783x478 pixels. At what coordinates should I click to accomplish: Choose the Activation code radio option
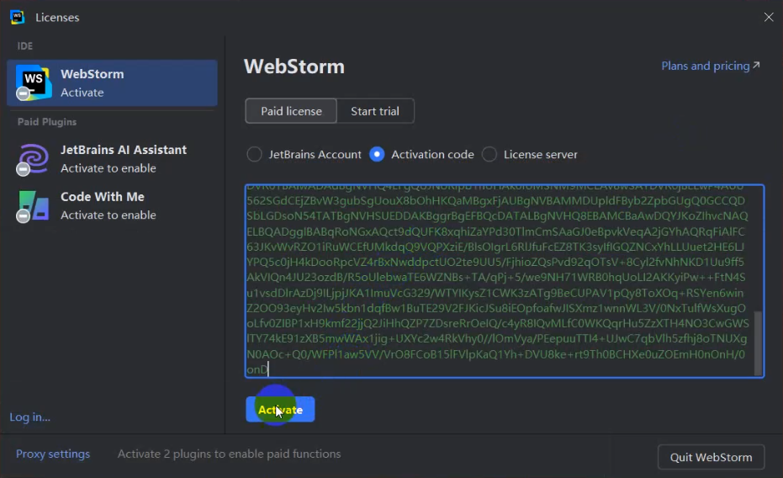pos(422,154)
